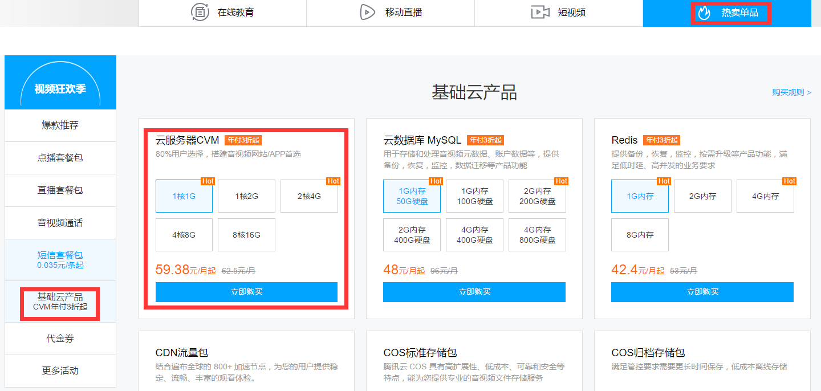Click 立即购买 for Redis
Screen dimensions: 821x391
tap(702, 292)
